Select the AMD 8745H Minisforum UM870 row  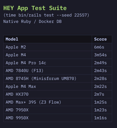coord(58,79)
